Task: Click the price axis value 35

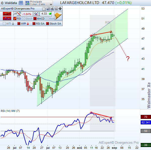Action: tap(143, 99)
